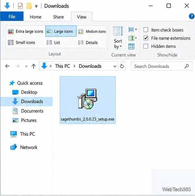Open Desktop in navigation pane
Image resolution: width=195 pixels, height=196 pixels.
pos(25,92)
